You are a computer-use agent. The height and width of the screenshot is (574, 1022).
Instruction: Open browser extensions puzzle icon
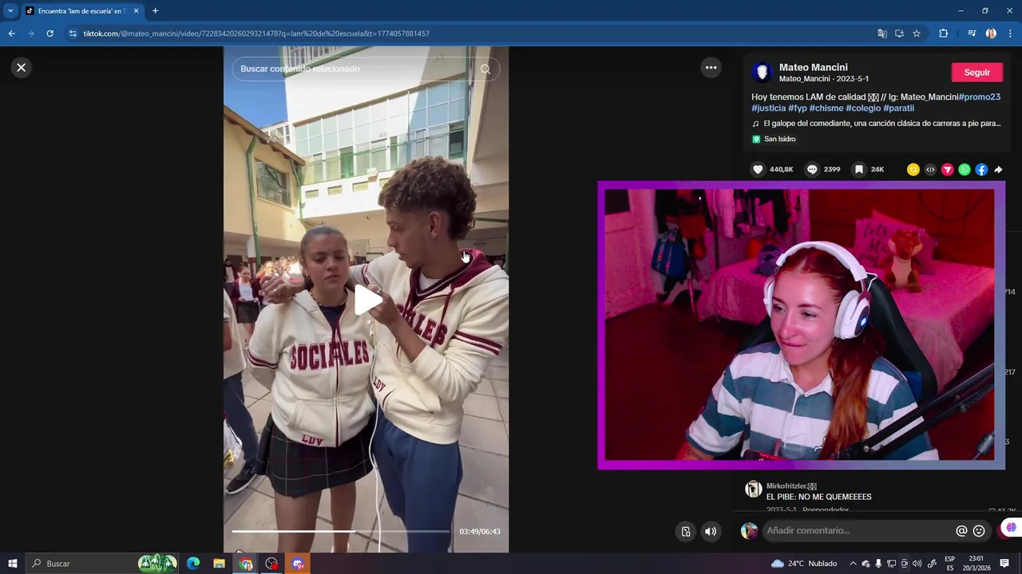click(x=944, y=33)
